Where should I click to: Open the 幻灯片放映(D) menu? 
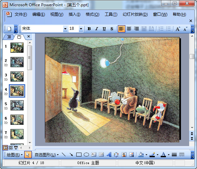click(x=135, y=14)
